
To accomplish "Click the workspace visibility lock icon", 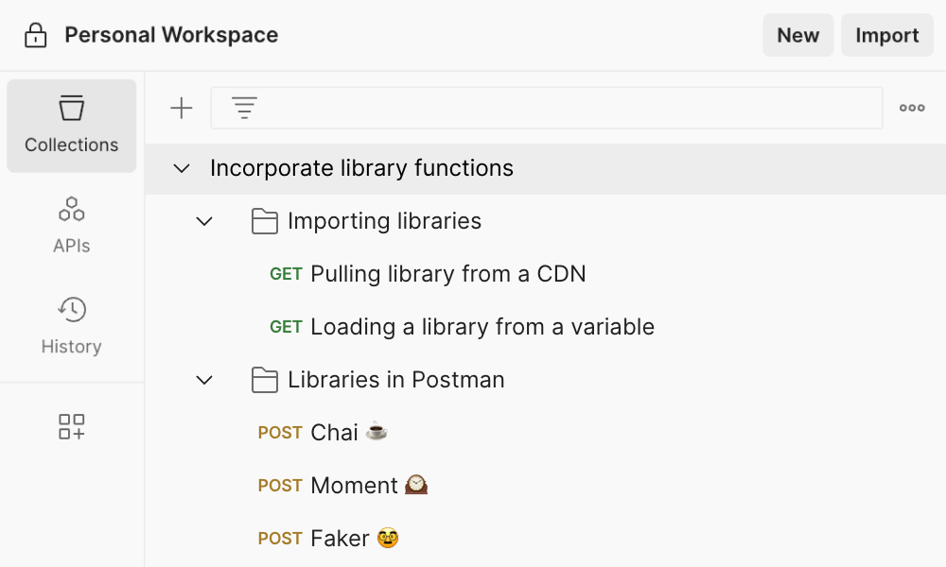I will coord(35,35).
